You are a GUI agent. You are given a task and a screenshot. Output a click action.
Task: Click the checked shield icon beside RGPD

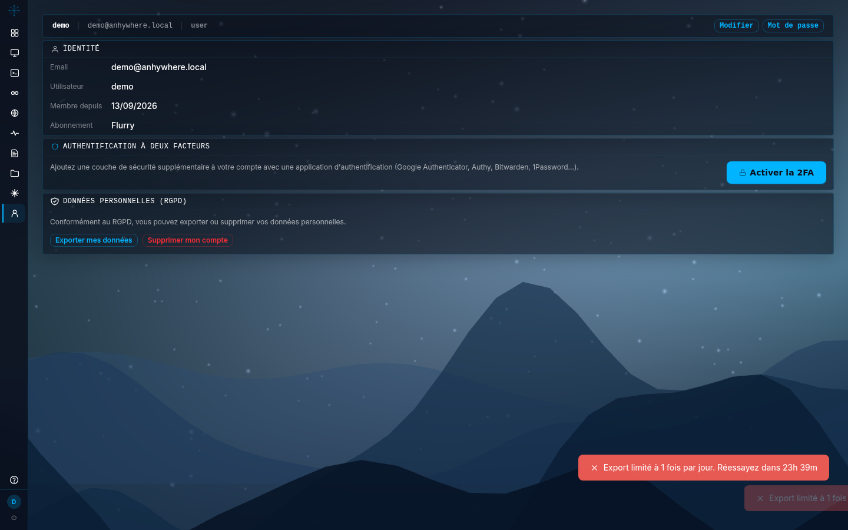55,201
